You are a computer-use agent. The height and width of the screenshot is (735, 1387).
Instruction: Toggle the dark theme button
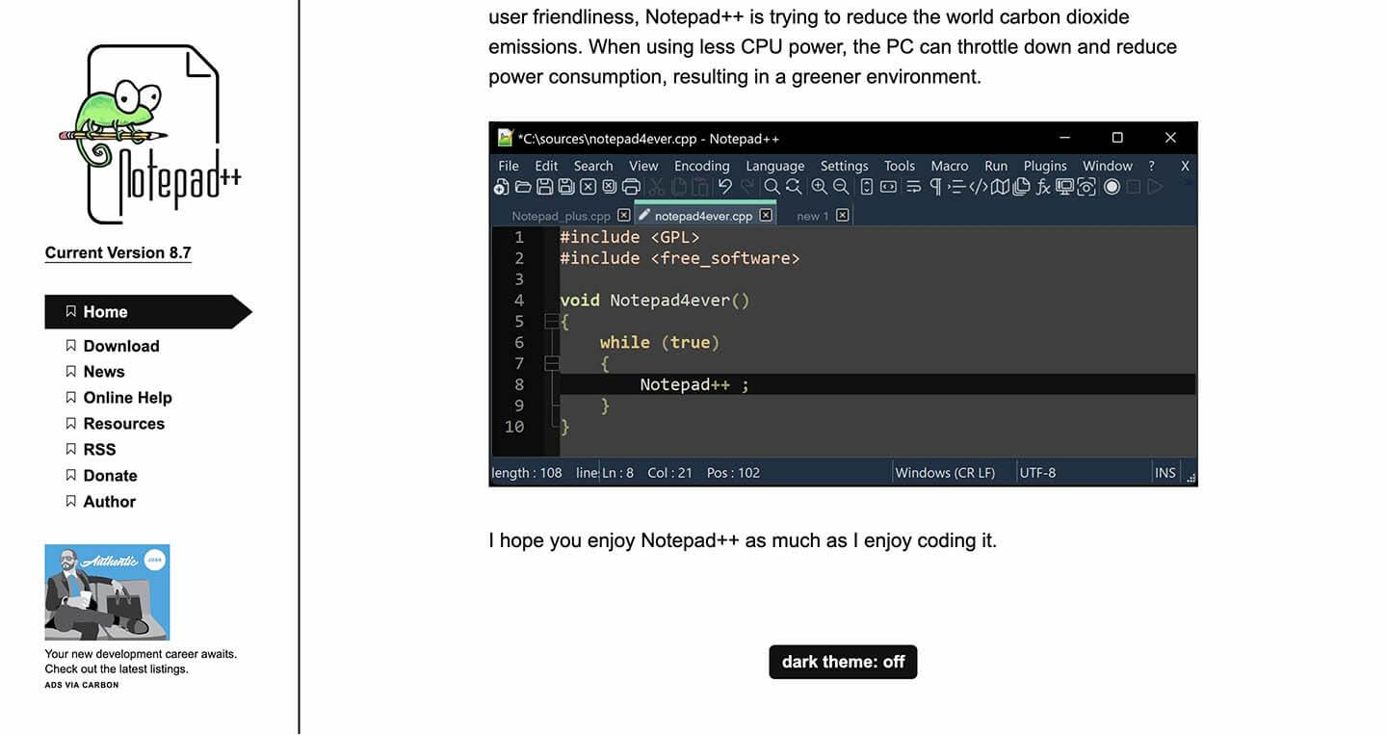pyautogui.click(x=843, y=662)
